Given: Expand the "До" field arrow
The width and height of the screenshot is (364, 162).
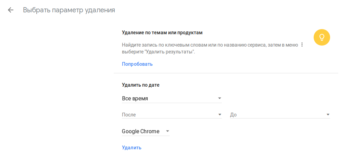Looking at the screenshot, I should 328,115.
